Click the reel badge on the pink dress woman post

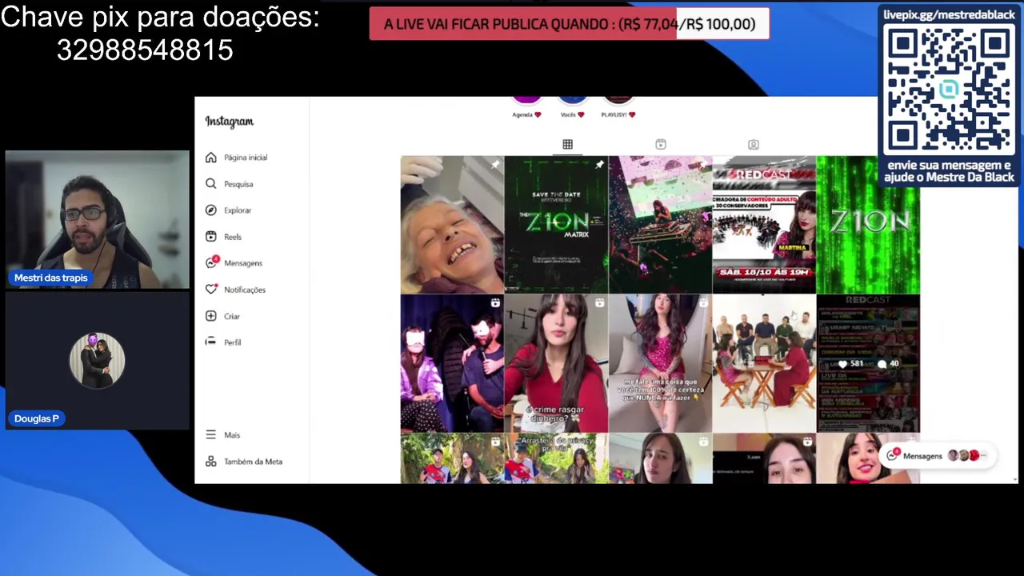pyautogui.click(x=703, y=303)
